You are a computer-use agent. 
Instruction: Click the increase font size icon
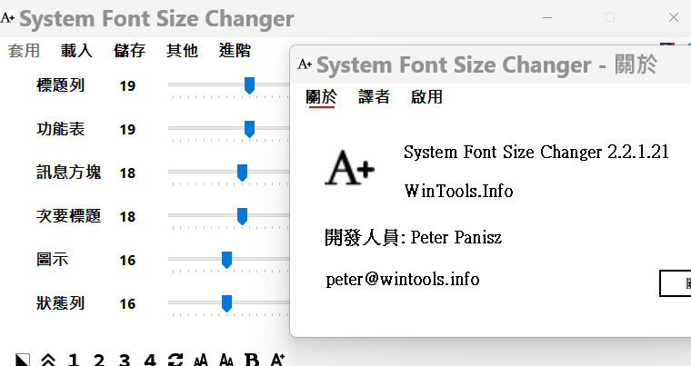[x=201, y=360]
